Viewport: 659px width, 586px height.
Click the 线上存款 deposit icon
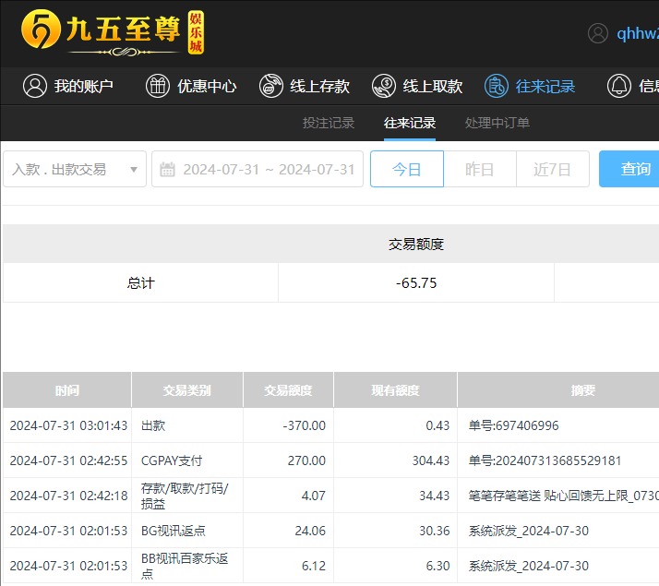click(x=271, y=86)
